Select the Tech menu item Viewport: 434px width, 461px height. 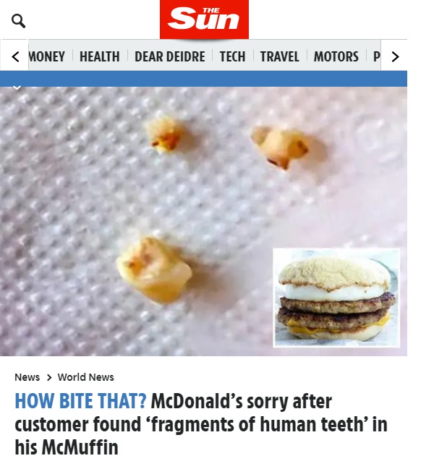click(x=232, y=56)
